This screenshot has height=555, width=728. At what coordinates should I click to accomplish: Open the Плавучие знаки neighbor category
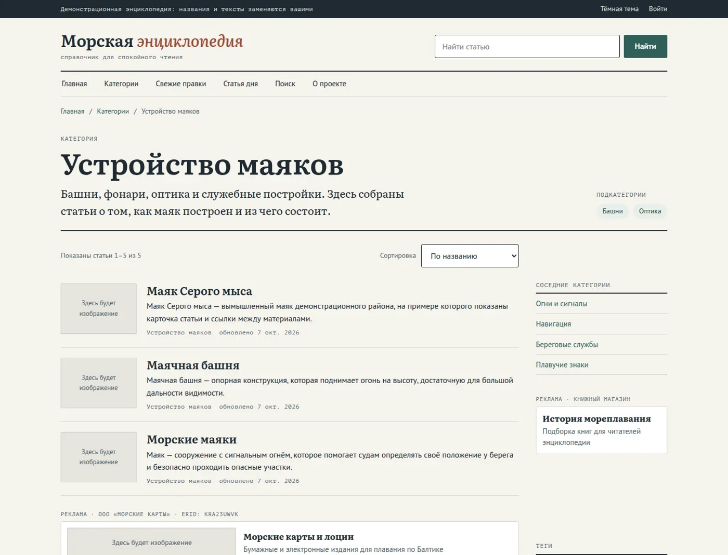562,365
